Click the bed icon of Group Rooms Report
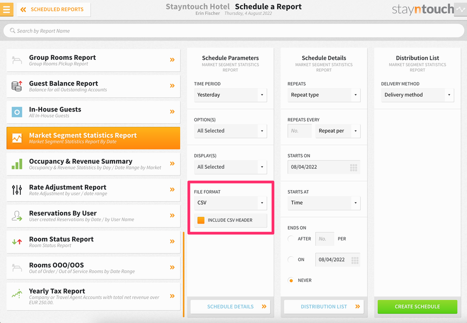The height and width of the screenshot is (323, 467). [17, 60]
